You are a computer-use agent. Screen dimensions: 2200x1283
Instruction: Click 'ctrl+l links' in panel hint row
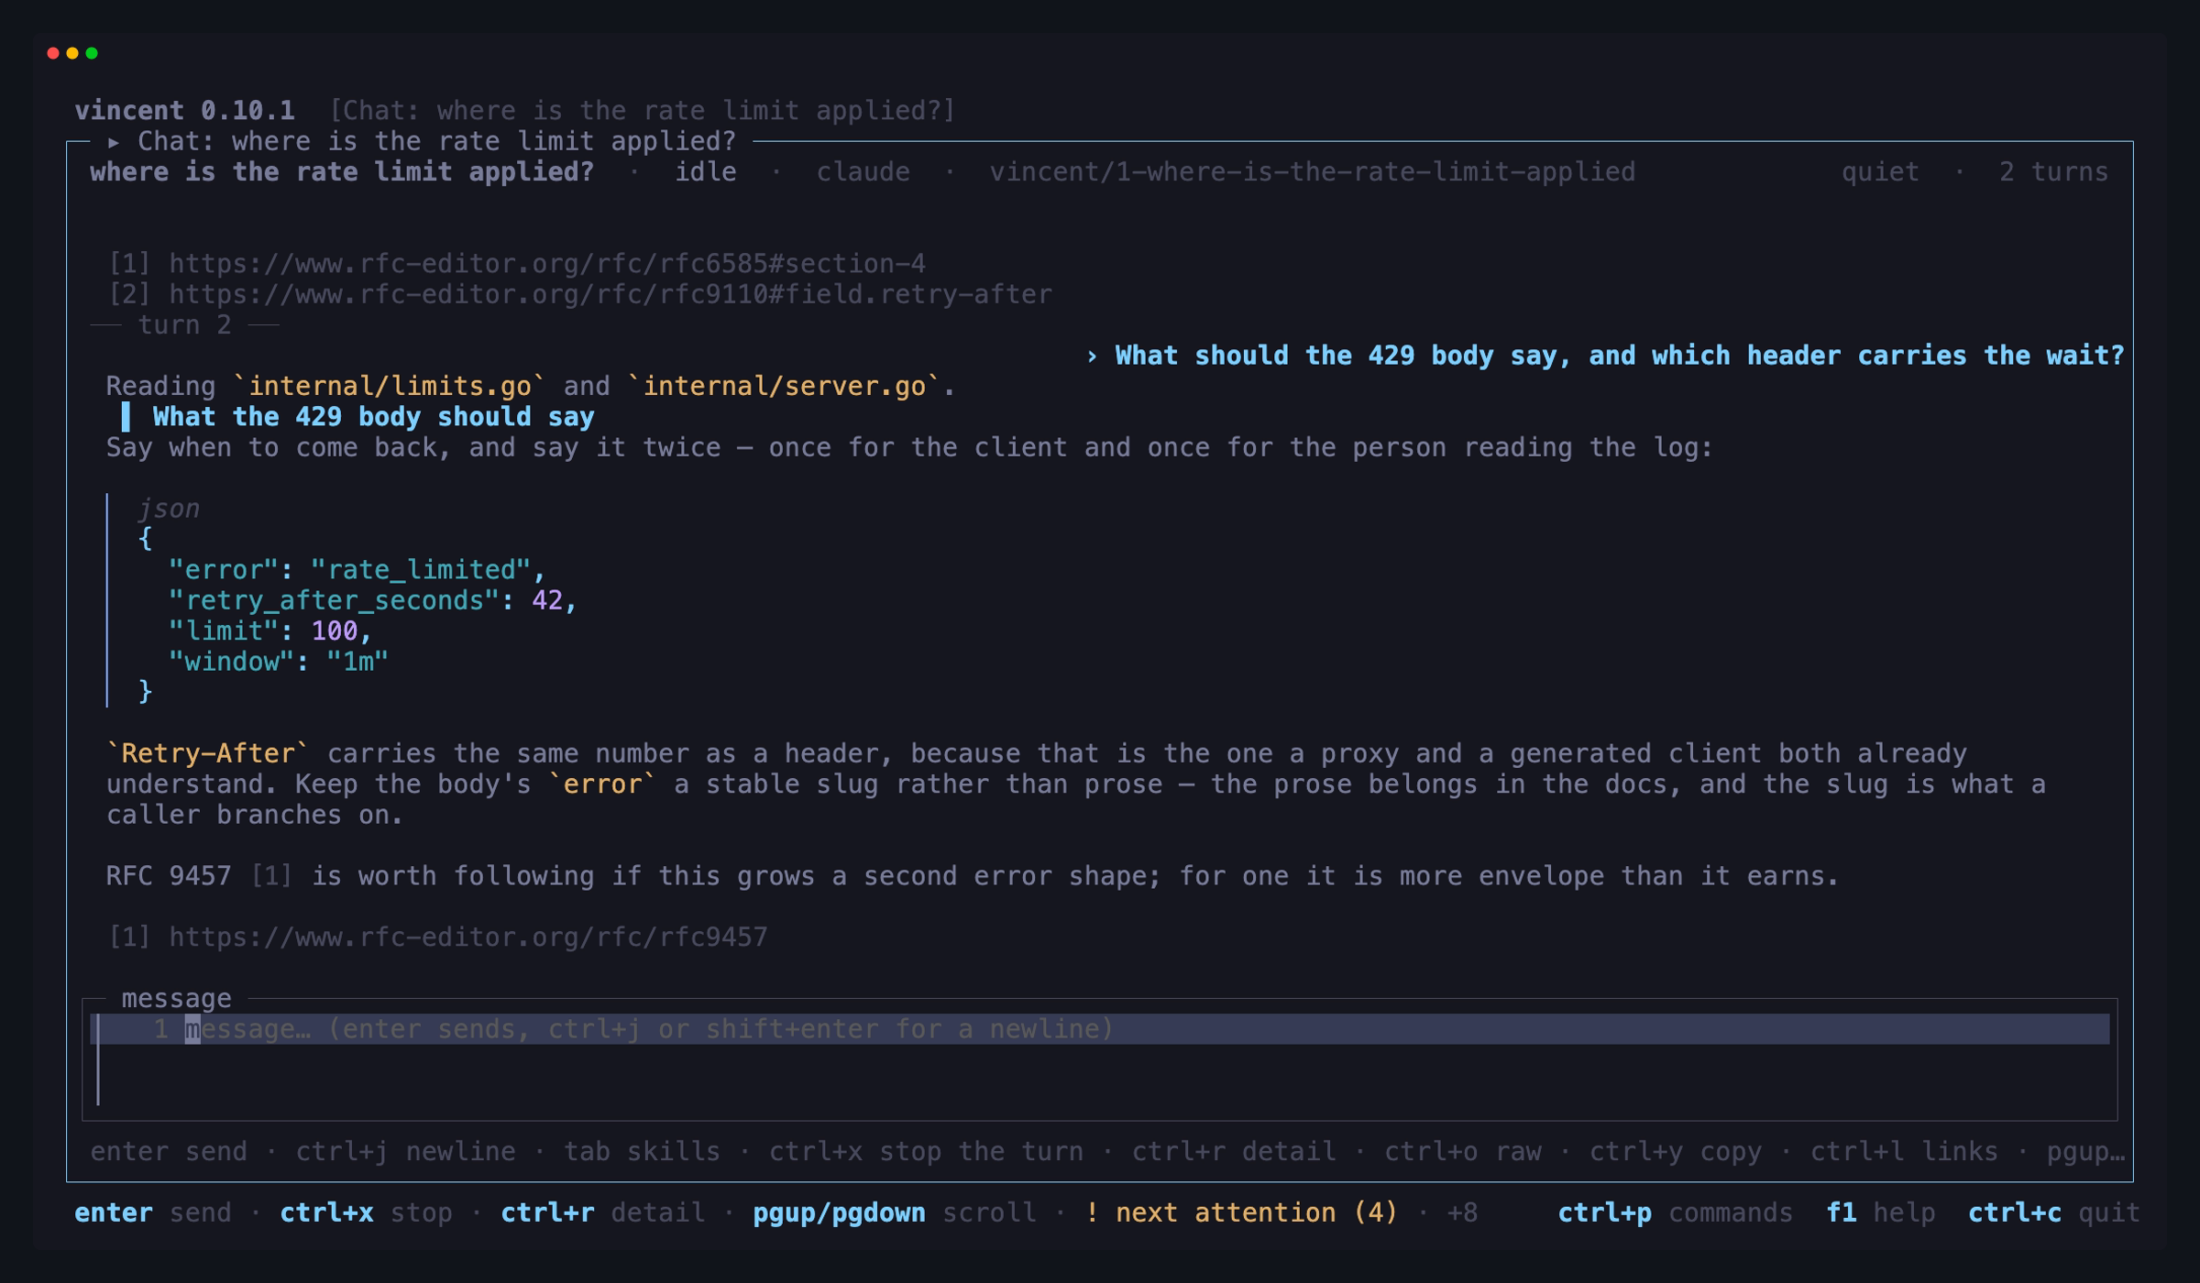pyautogui.click(x=1904, y=1151)
